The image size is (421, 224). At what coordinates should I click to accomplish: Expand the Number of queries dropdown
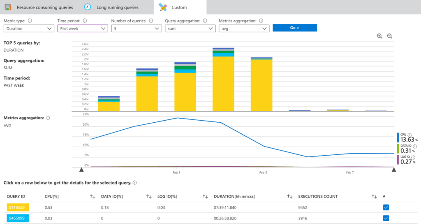(x=136, y=28)
